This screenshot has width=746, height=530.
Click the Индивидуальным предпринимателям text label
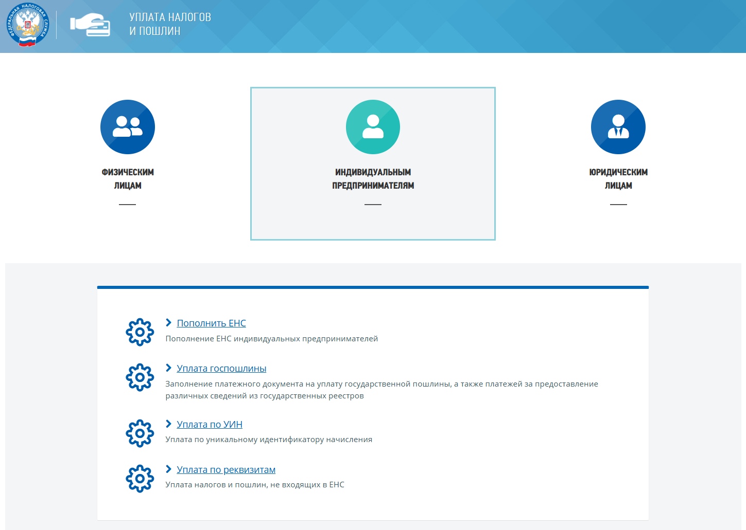(373, 179)
